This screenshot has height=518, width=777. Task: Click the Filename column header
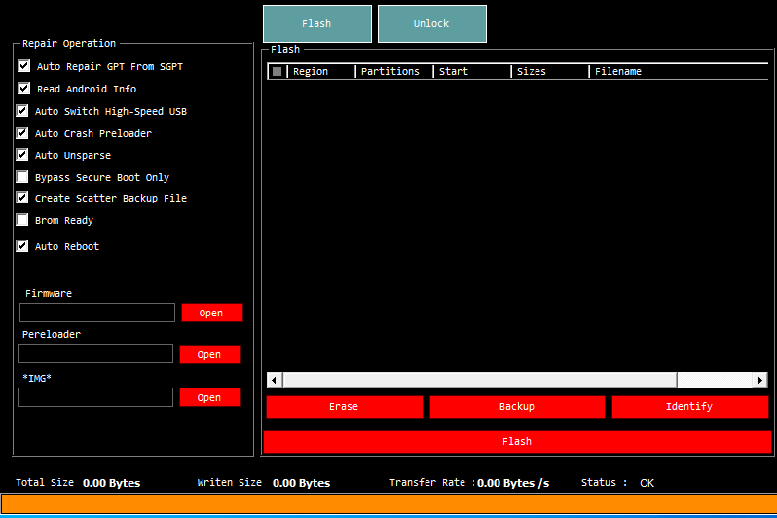(679, 71)
